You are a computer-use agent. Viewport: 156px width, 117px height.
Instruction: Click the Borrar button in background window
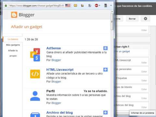click(132, 19)
